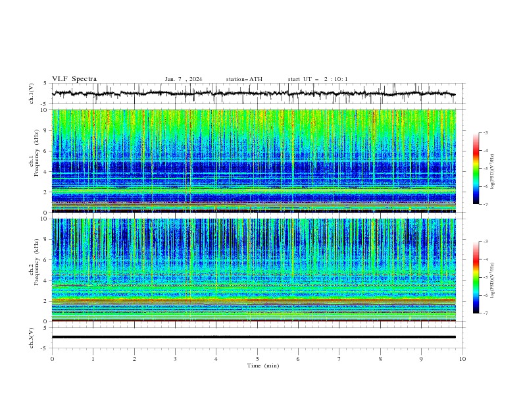Click the "10" kHz tick of ch.2 spectrogram
Screen dimensions: 521x403
(x=45, y=219)
